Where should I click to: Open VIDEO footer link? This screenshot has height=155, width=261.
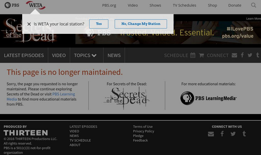74,131
